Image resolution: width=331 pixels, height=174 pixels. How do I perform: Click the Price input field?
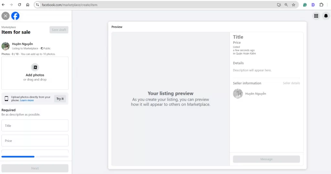[35, 141]
